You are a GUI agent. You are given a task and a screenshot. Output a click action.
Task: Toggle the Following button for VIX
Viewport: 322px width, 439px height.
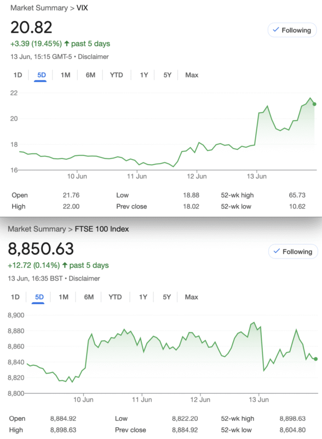pos(292,30)
